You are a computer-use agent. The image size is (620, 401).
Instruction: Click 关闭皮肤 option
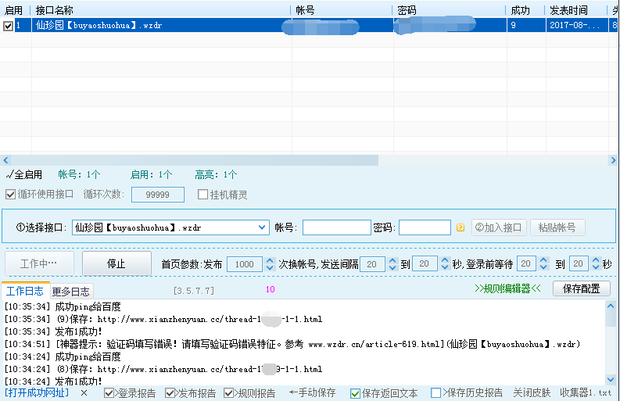[x=532, y=392]
